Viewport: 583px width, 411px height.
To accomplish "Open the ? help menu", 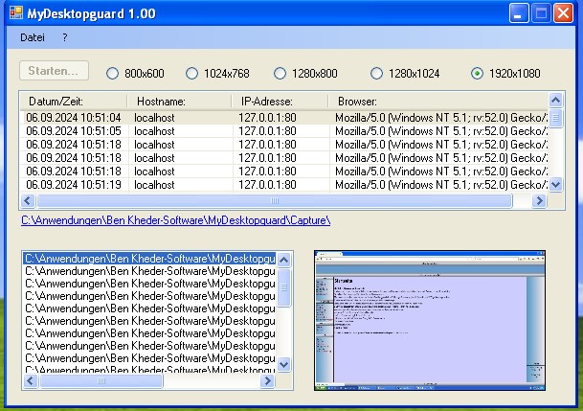I will tap(65, 37).
